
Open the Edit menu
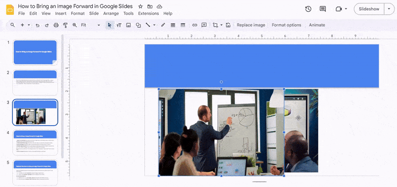click(x=33, y=13)
